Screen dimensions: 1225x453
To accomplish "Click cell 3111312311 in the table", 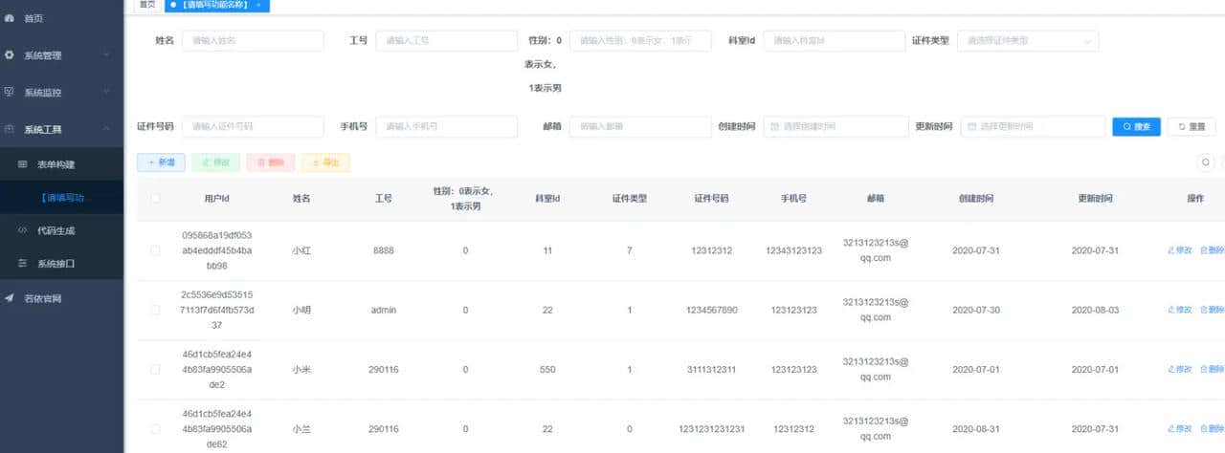I will 711,370.
